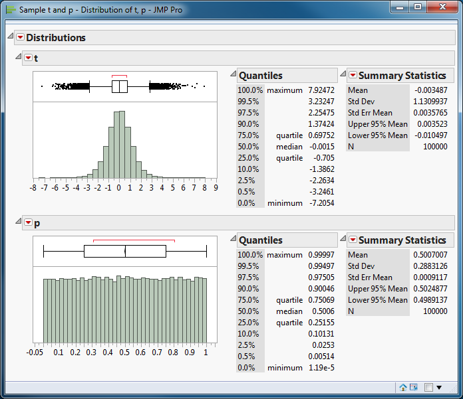Collapse the Distributions outline section

click(x=11, y=37)
